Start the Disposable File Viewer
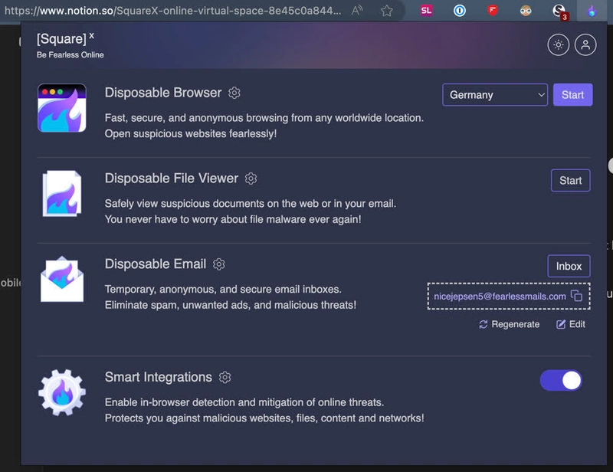This screenshot has height=472, width=613. 570,180
